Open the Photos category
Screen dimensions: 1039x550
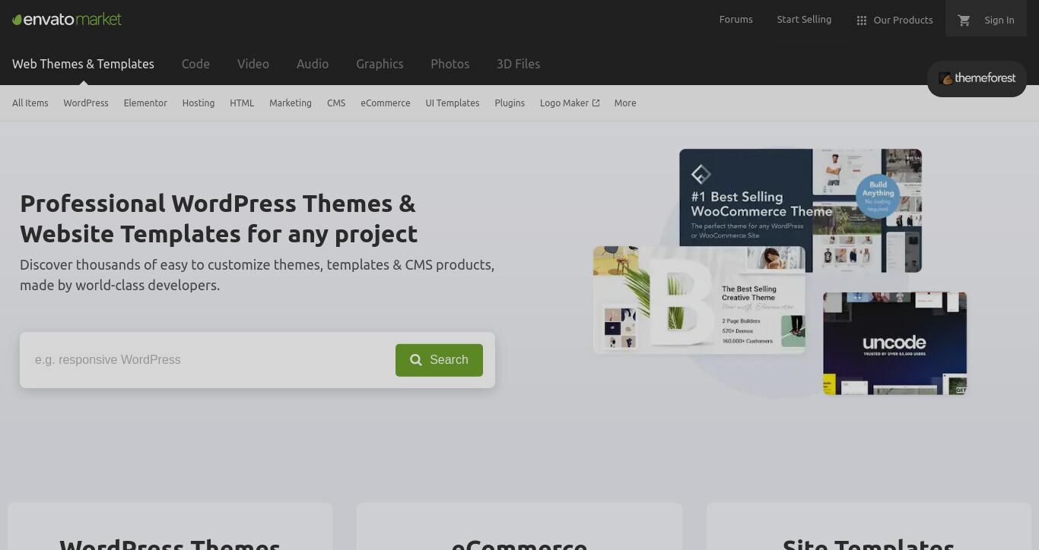[x=450, y=64]
